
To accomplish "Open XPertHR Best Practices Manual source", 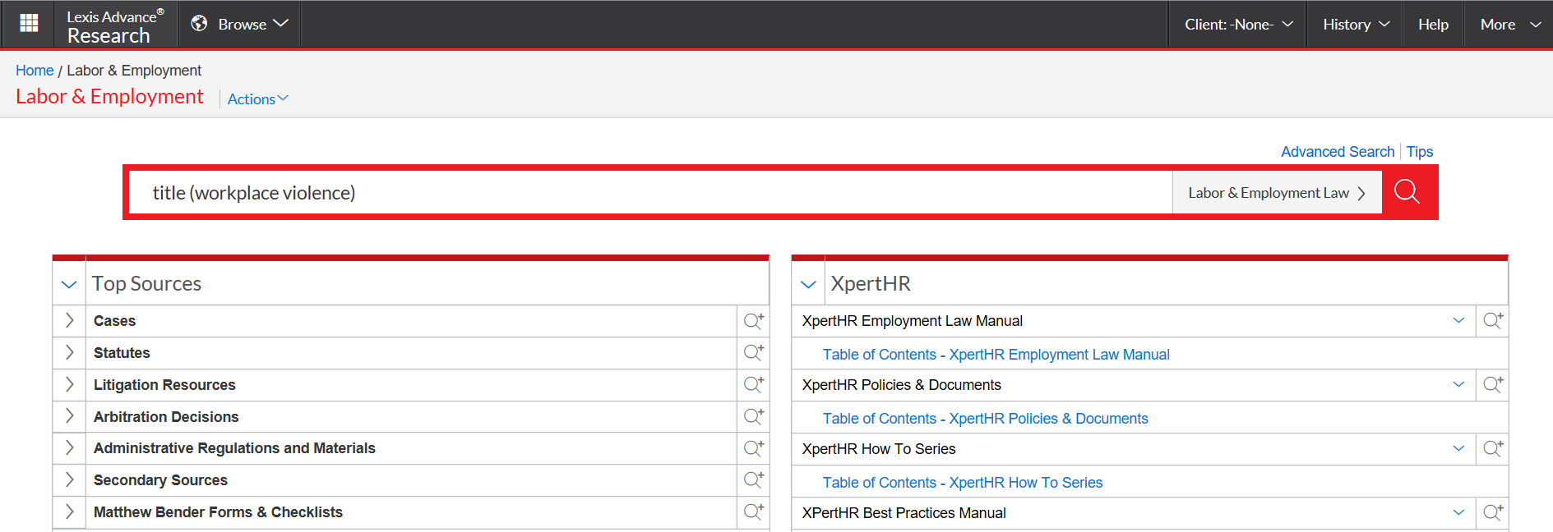I will click(x=904, y=513).
